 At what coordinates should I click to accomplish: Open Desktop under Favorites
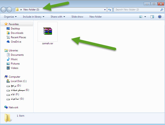tap(15, 29)
